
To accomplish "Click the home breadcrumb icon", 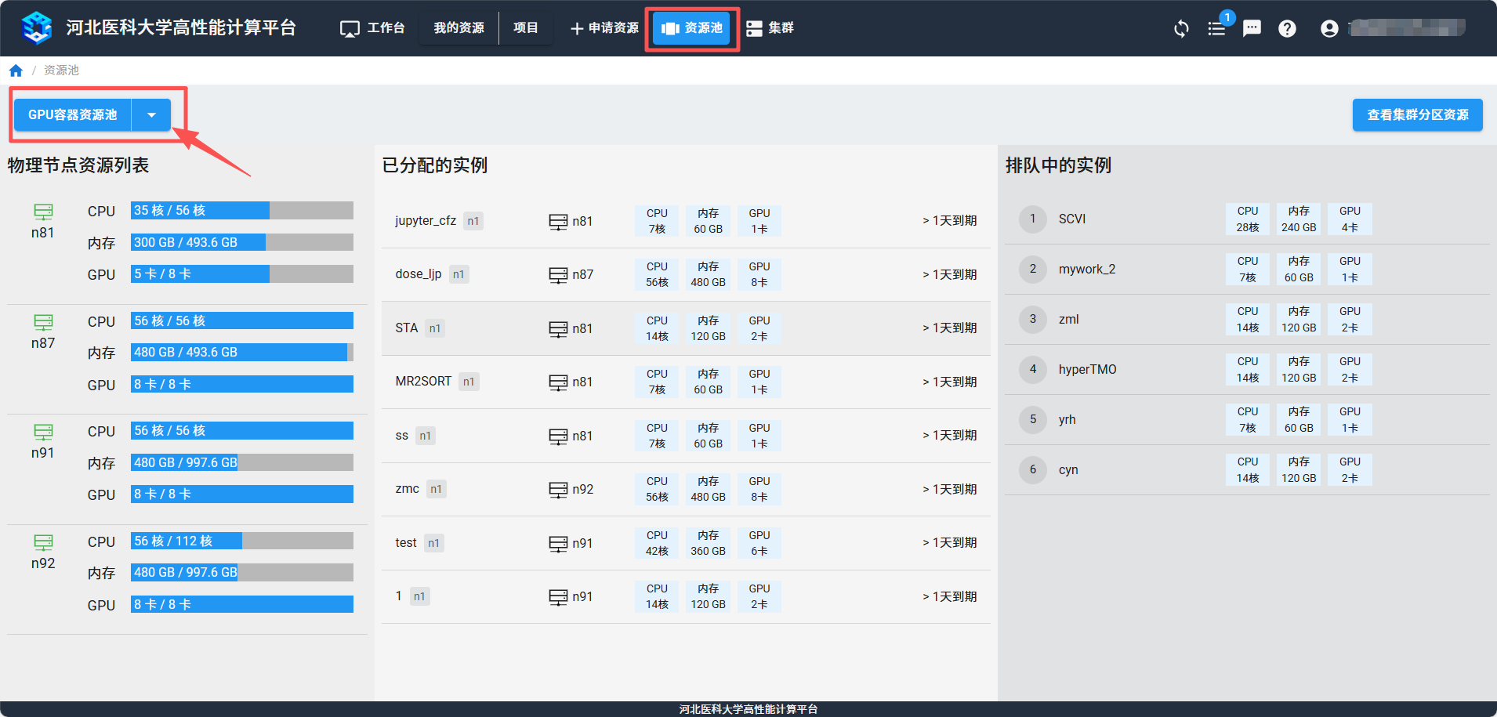I will pos(16,71).
